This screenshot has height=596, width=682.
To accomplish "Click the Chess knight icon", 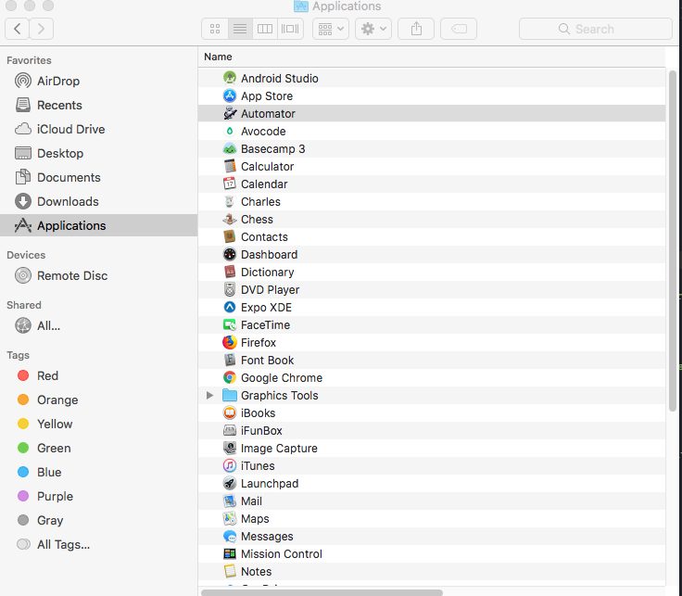I will click(x=229, y=220).
